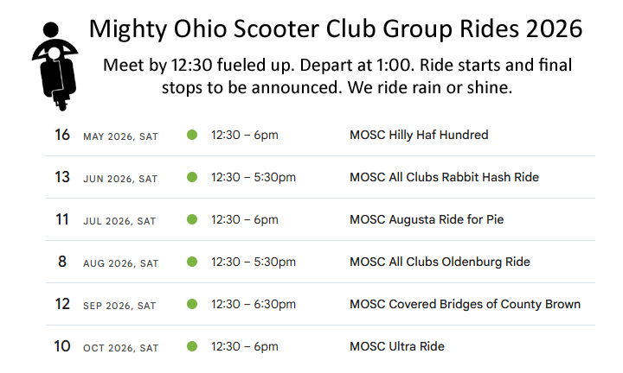Open the MOSC Ultra Ride event
Image resolution: width=623 pixels, height=373 pixels.
pyautogui.click(x=396, y=346)
